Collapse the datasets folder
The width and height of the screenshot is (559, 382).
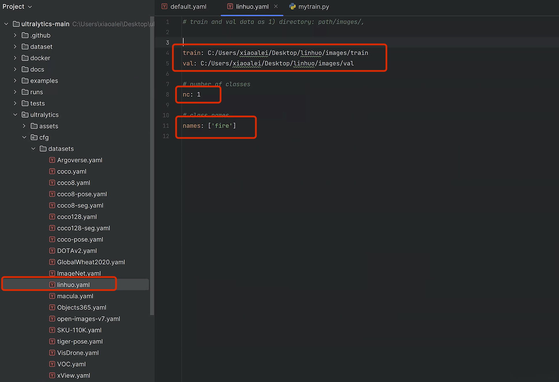click(33, 149)
